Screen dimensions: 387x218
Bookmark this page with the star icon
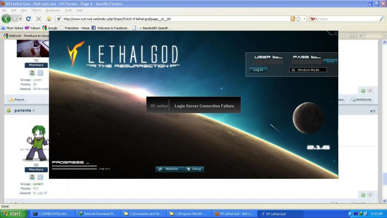click(x=299, y=19)
